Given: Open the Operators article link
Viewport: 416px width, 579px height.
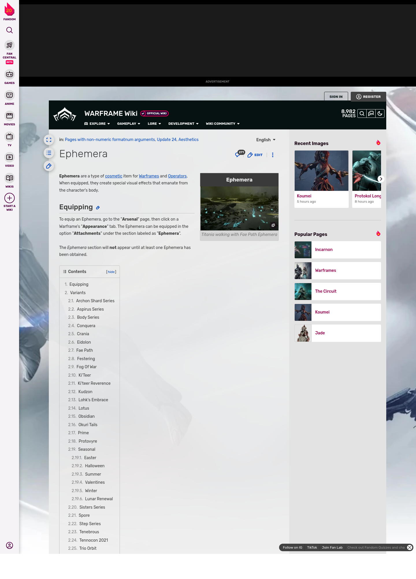Looking at the screenshot, I should point(177,176).
